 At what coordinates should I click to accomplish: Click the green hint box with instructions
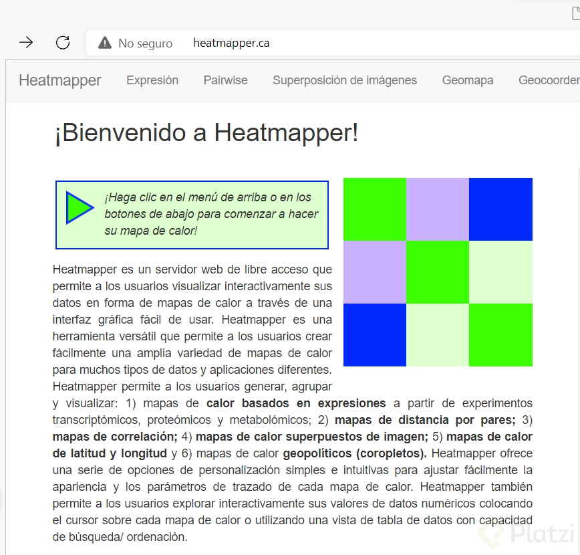pos(192,215)
